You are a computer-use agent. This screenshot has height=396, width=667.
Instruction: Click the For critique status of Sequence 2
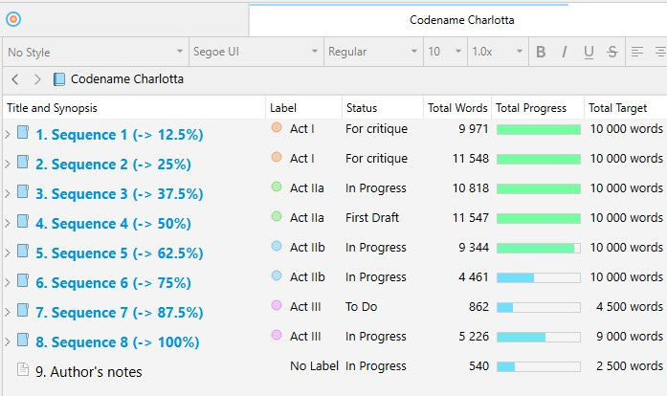tap(376, 159)
